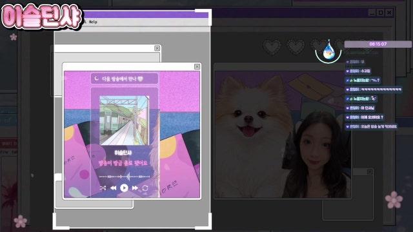Screen dimensions: 413x232
Task: Click the 08:15:07 timer bar
Action: pyautogui.click(x=378, y=44)
